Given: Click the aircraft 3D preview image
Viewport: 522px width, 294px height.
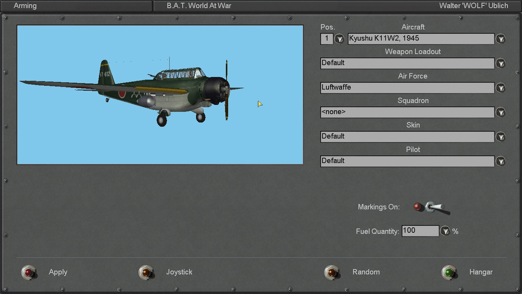Looking at the screenshot, I should click(160, 95).
